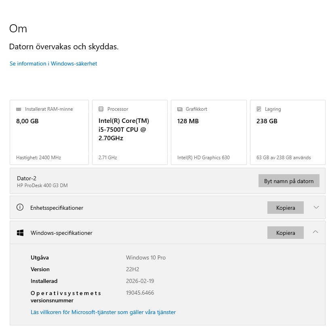Click the Dator-2 computer name
328x329 pixels.
pos(27,178)
